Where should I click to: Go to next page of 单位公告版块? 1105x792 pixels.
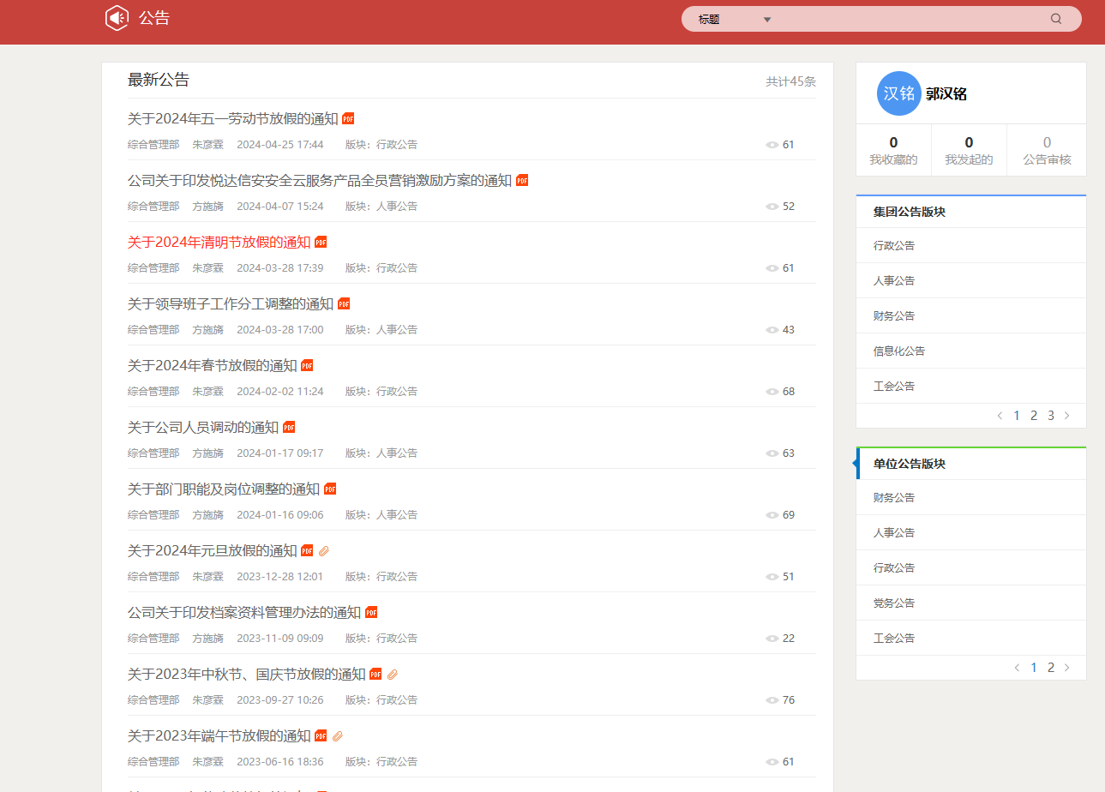click(1067, 668)
